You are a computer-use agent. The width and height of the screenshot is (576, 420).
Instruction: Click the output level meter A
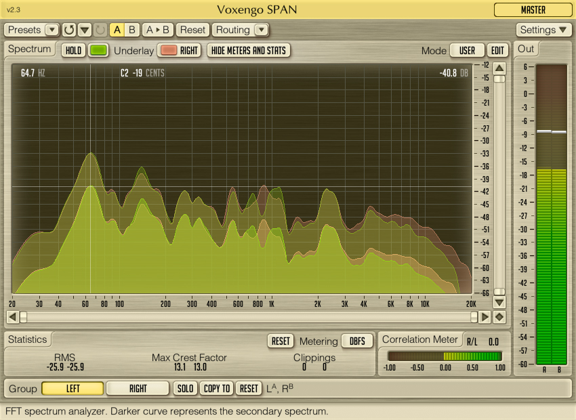(544, 215)
